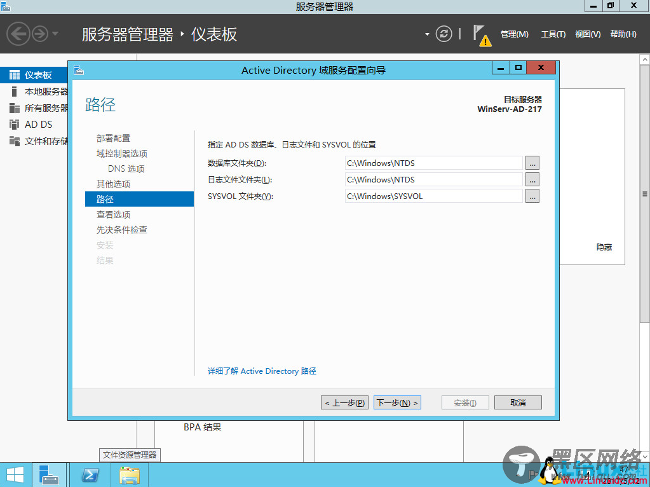Select 仪表板 in the sidebar

point(34,74)
